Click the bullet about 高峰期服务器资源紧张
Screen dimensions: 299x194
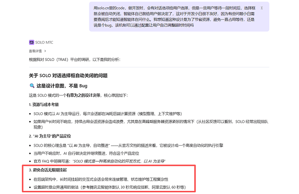click(151, 124)
